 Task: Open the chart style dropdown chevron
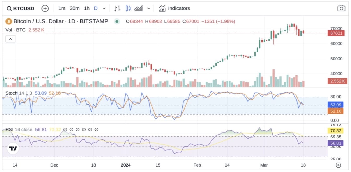point(149,8)
